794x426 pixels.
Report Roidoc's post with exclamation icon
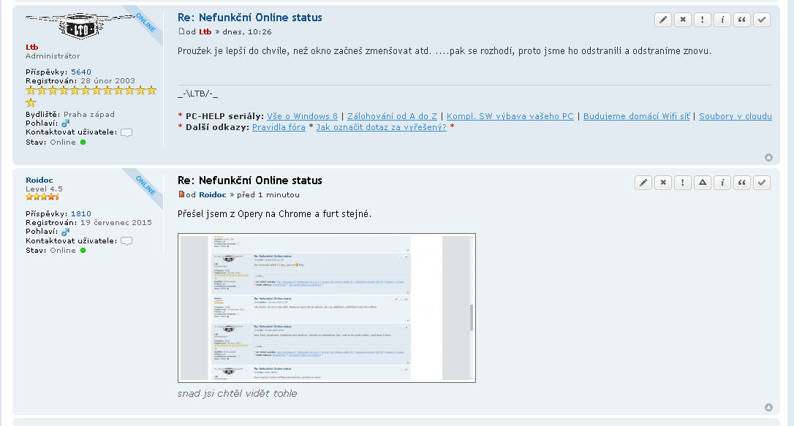[683, 183]
